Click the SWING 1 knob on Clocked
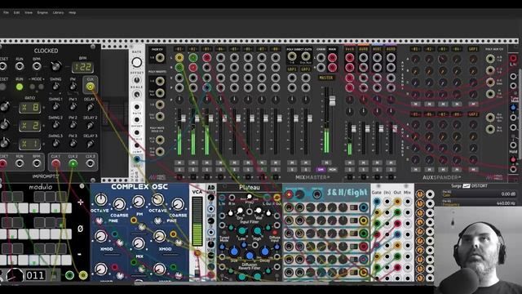522x294 pixels. (55, 107)
